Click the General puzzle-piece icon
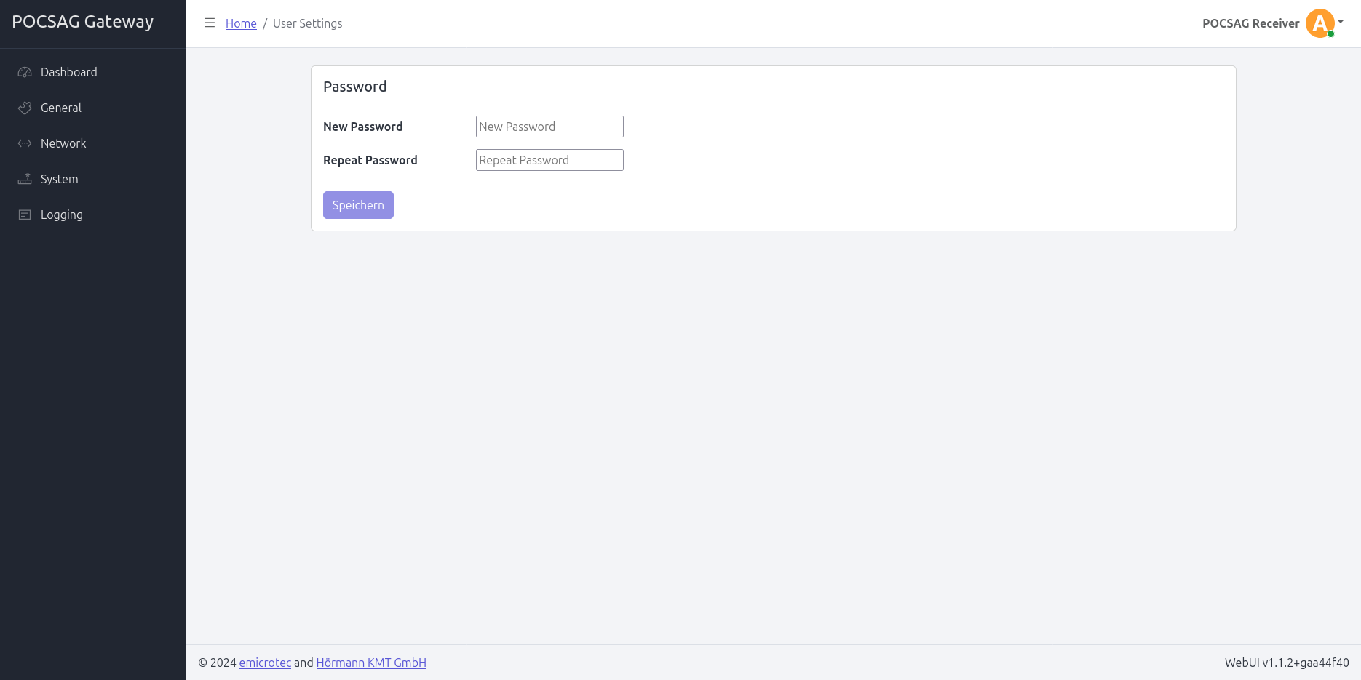The height and width of the screenshot is (680, 1361). (x=25, y=108)
